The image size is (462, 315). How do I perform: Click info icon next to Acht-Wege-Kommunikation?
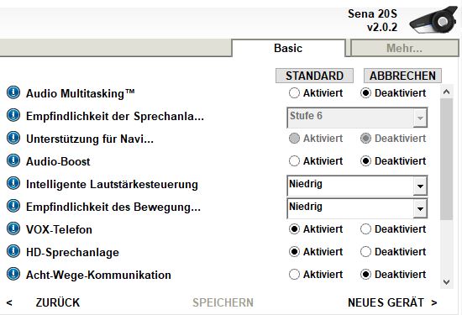(13, 274)
